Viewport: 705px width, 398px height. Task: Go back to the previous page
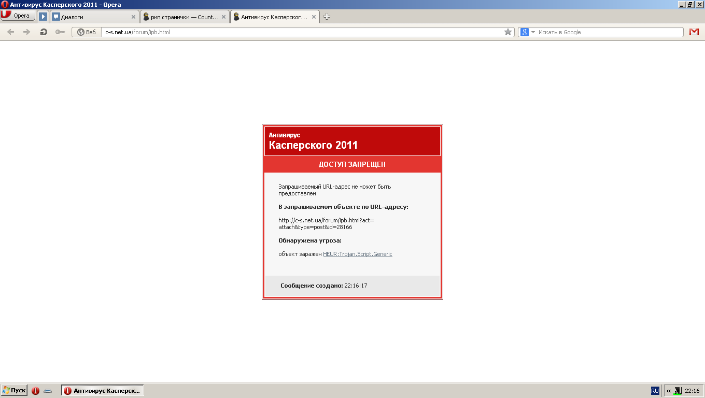click(10, 32)
